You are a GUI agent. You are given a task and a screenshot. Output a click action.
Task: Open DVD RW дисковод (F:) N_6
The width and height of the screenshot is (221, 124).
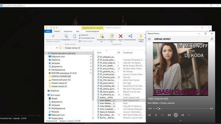click(64, 73)
